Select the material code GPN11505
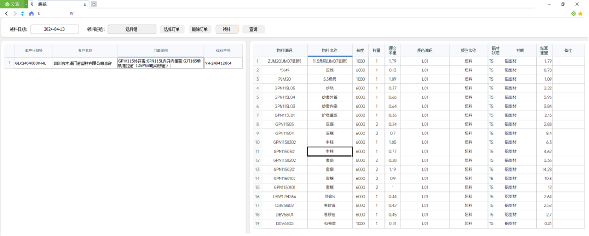This screenshot has width=589, height=236. coord(284,124)
